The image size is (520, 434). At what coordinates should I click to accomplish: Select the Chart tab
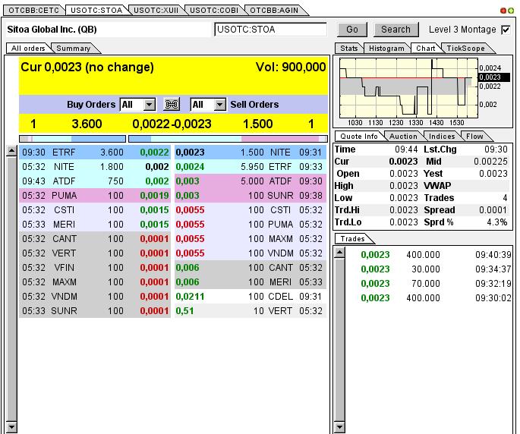pyautogui.click(x=425, y=49)
